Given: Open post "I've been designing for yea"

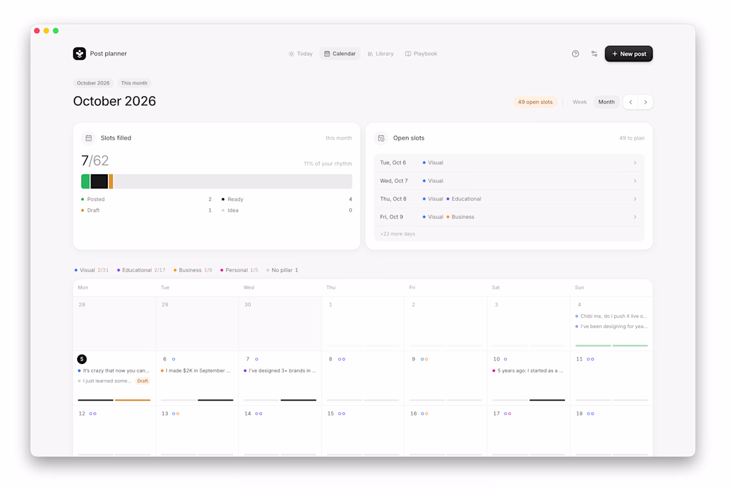Looking at the screenshot, I should pos(612,327).
